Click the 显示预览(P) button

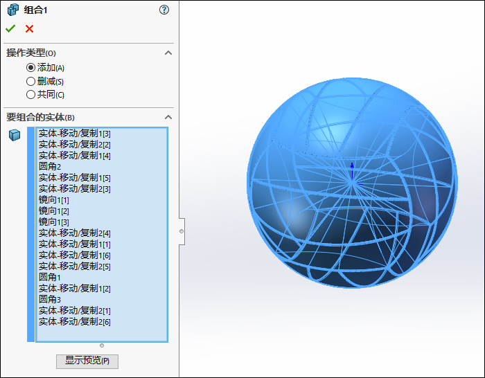tap(87, 361)
